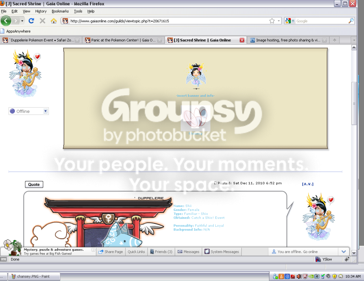Click the McAfee shield tray icon
This screenshot has width=364, height=281.
tap(305, 276)
